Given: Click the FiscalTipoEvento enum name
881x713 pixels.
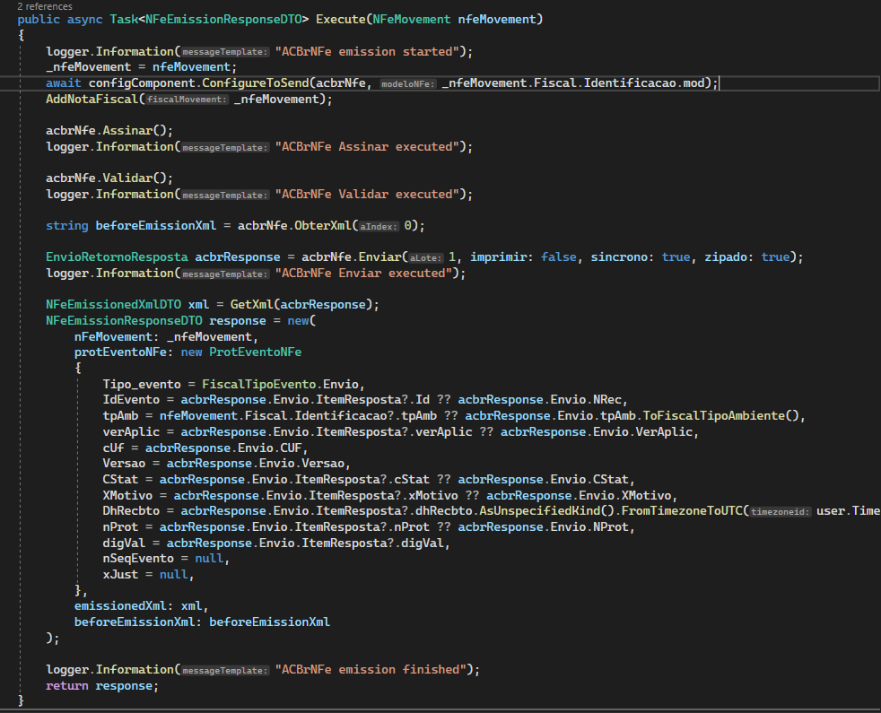Looking at the screenshot, I should pyautogui.click(x=259, y=385).
